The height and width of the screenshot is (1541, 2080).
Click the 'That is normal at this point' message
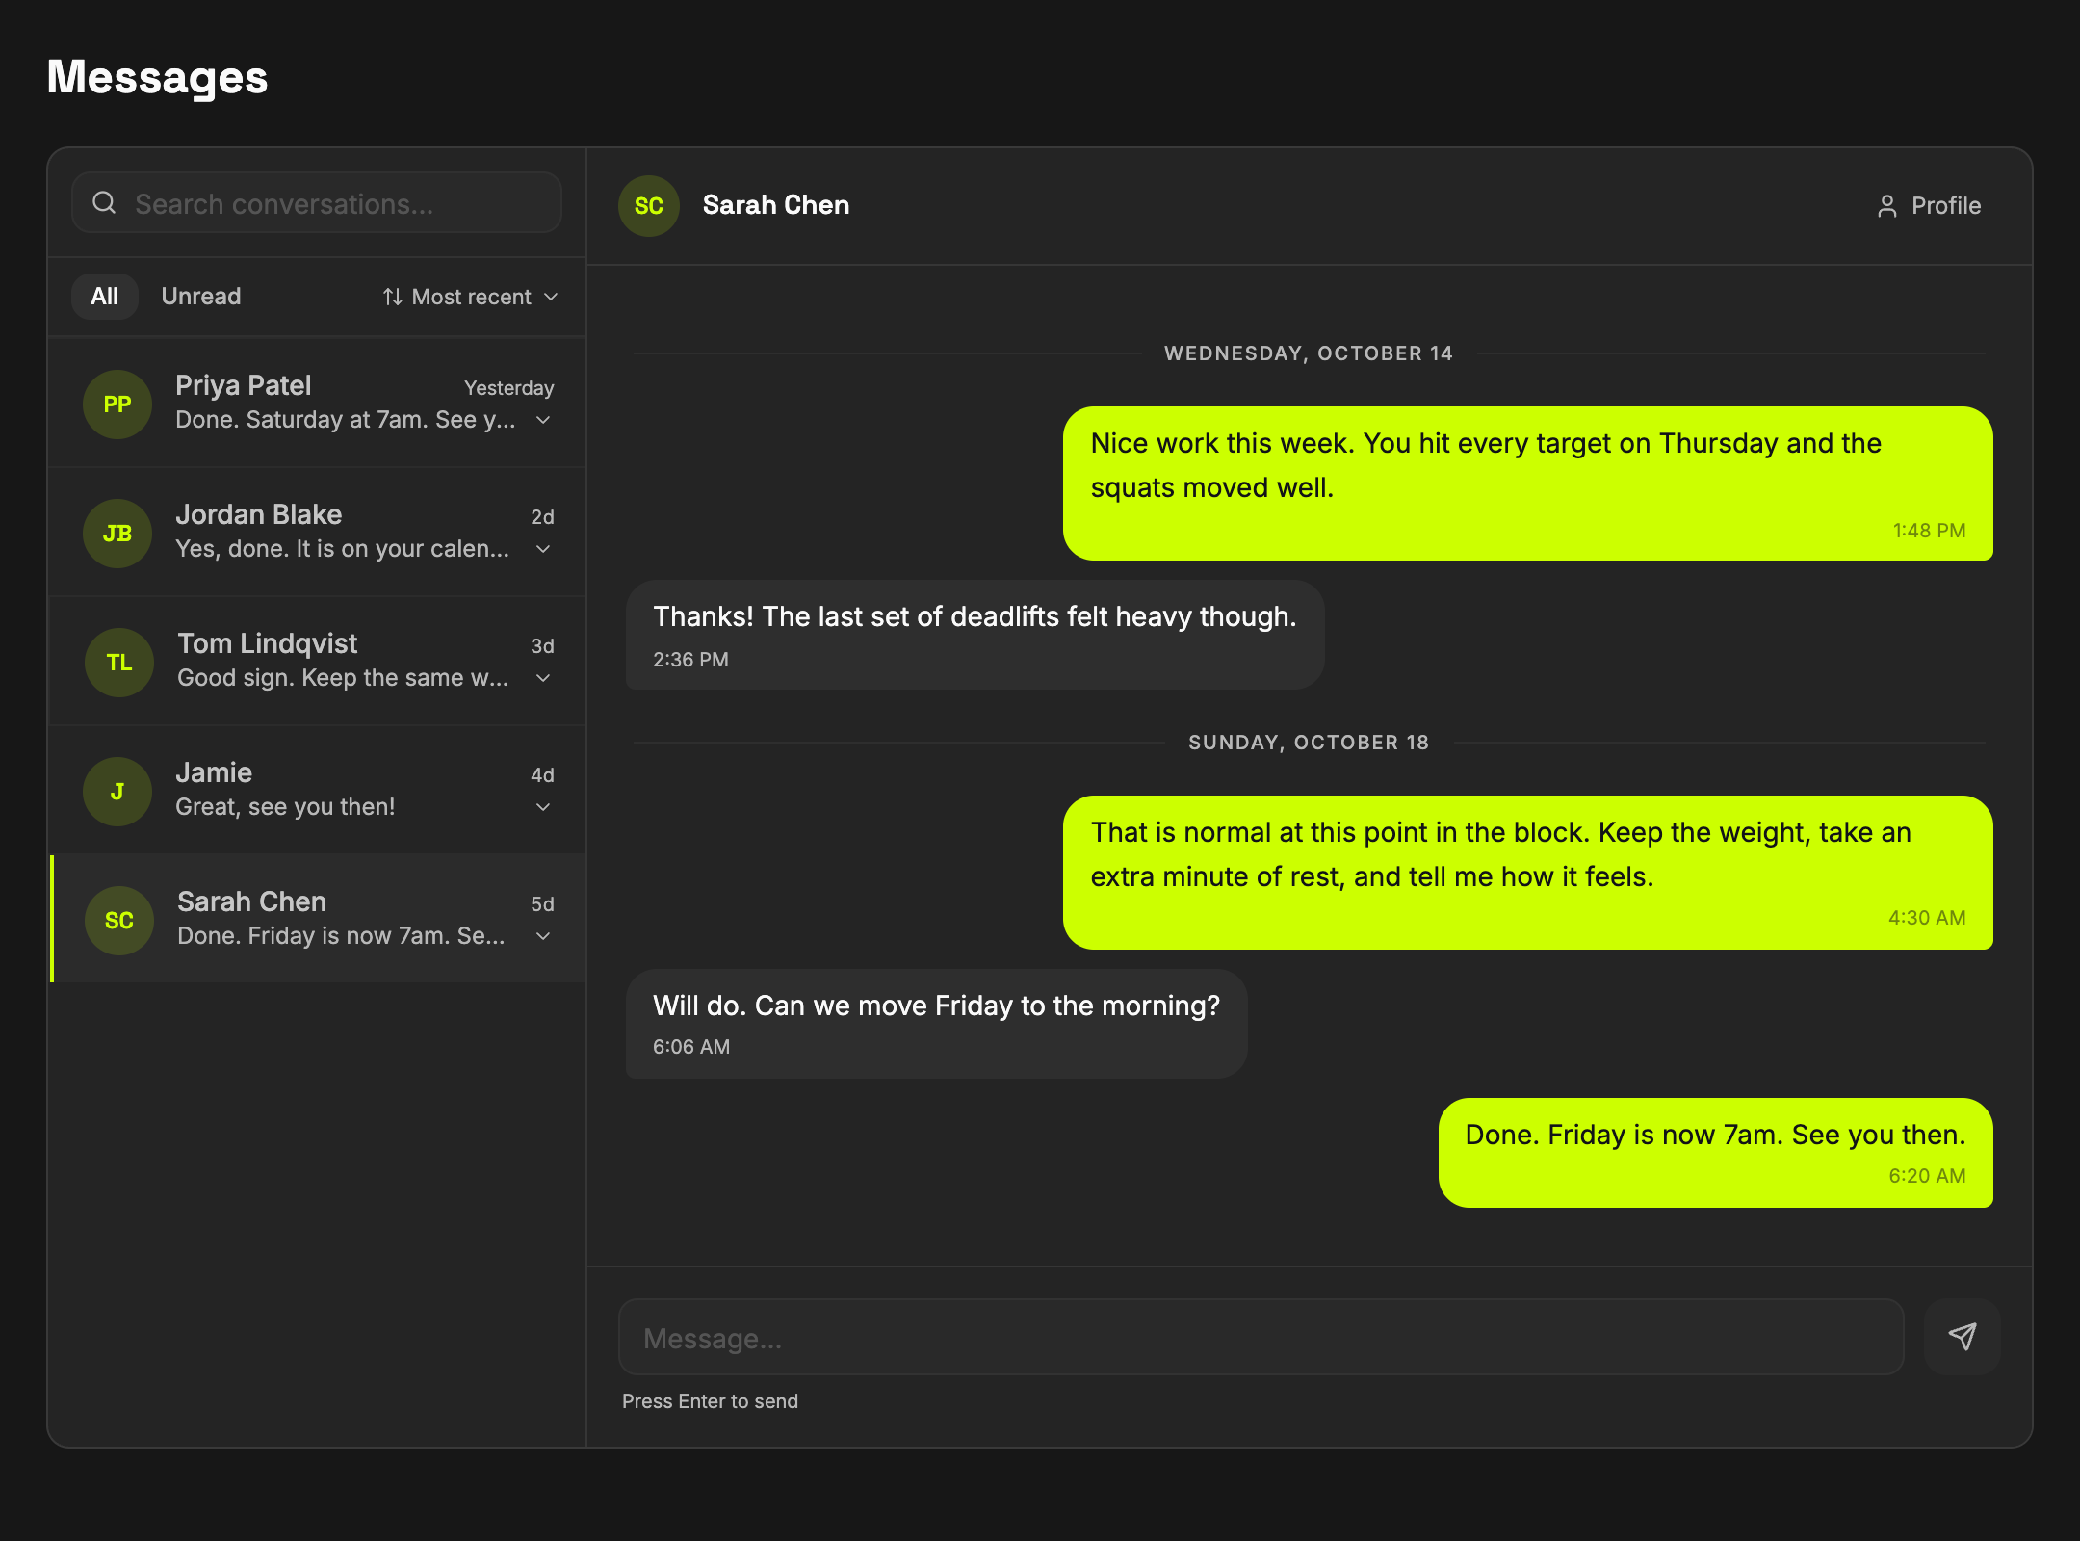point(1527,873)
